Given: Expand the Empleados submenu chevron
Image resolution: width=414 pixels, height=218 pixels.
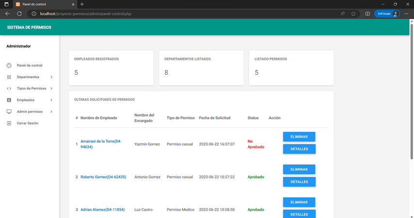Looking at the screenshot, I should (x=51, y=100).
